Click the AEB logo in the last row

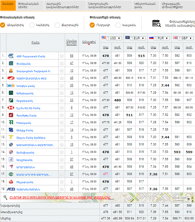11,189
